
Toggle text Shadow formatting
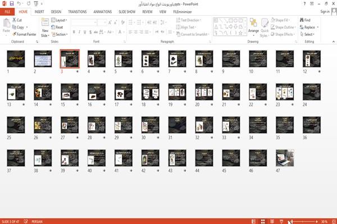pos(90,32)
